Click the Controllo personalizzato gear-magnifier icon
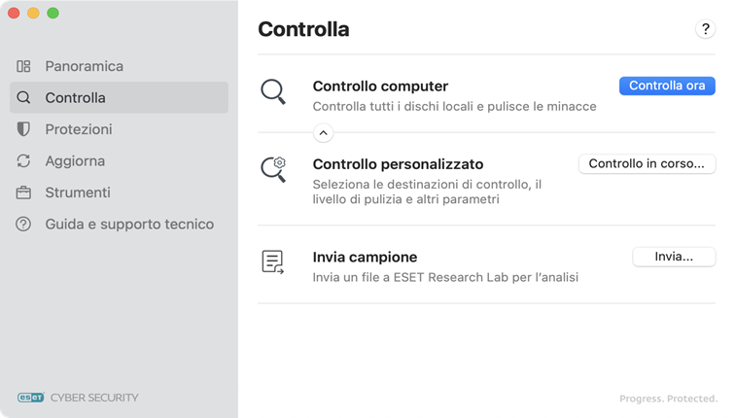Screen dimensions: 735x418 click(273, 169)
